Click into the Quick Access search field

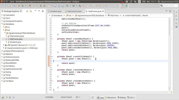169,6
